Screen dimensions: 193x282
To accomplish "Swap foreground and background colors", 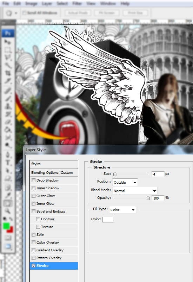I will (11, 219).
